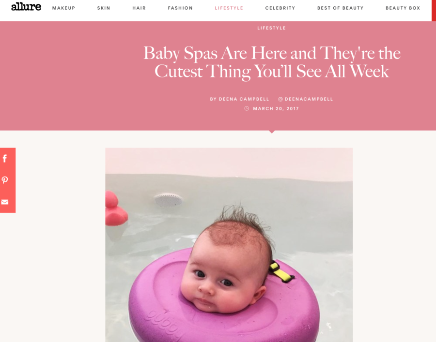The height and width of the screenshot is (342, 436).
Task: Visit the Beauty Box page
Action: point(403,8)
